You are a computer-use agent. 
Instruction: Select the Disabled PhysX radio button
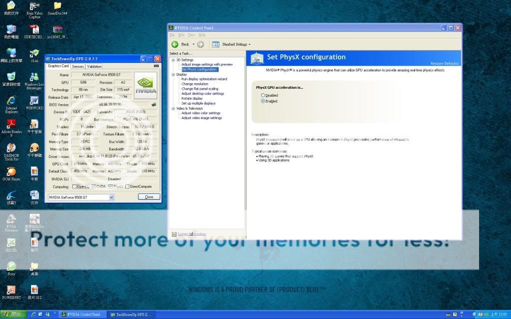tap(263, 95)
